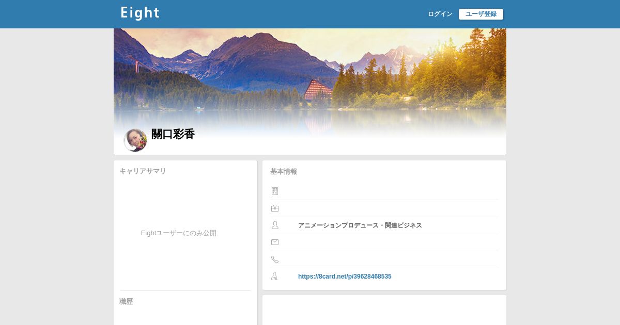Click the ログイン link

(x=440, y=14)
